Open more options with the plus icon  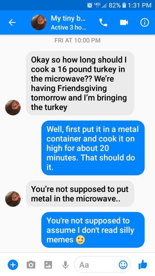click(x=13, y=265)
